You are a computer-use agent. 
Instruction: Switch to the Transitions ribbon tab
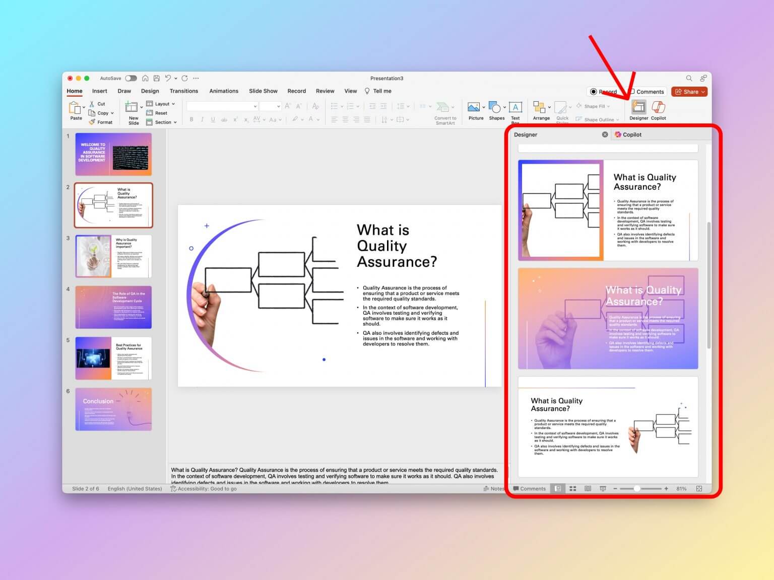[183, 91]
